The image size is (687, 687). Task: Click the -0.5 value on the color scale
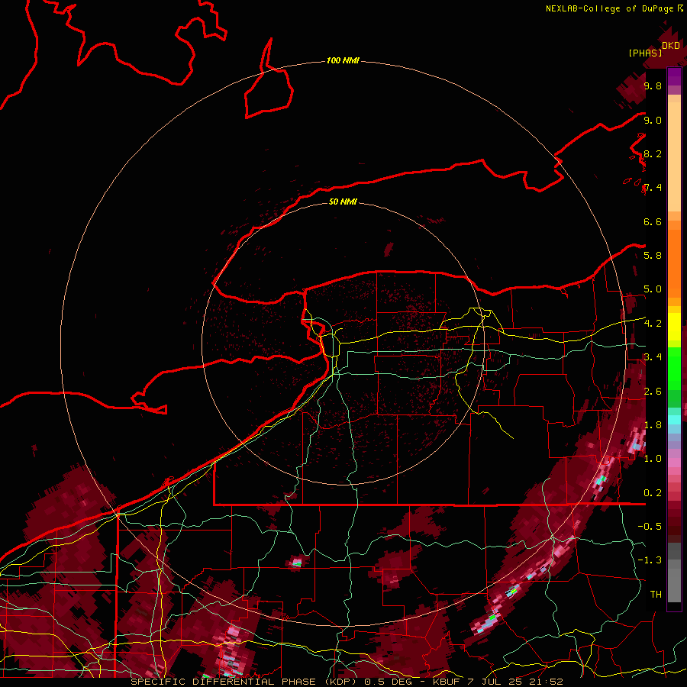(x=650, y=526)
